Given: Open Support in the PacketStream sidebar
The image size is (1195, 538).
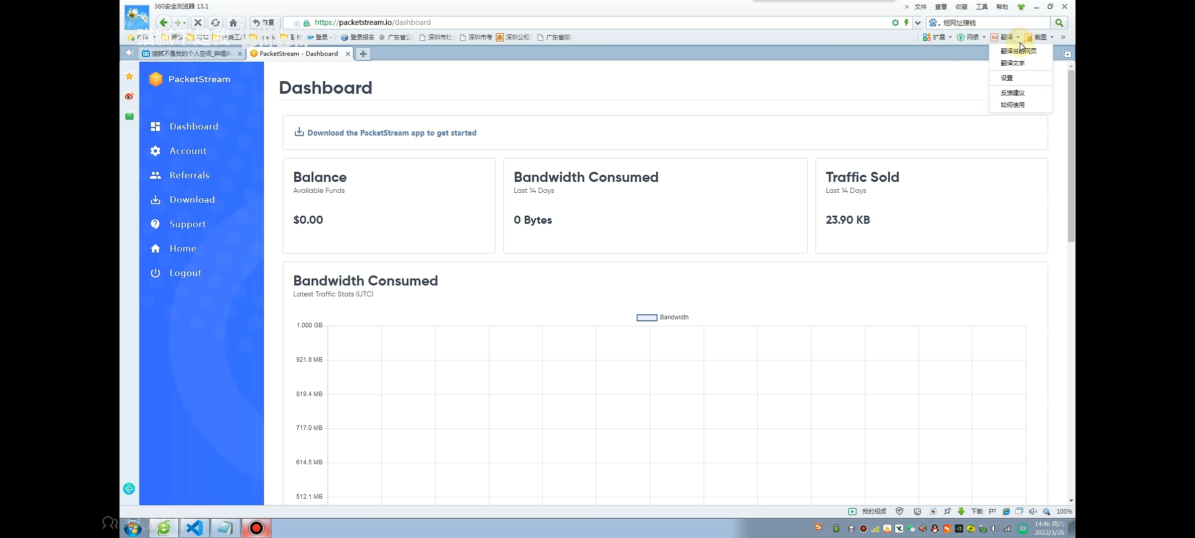Looking at the screenshot, I should [x=178, y=224].
